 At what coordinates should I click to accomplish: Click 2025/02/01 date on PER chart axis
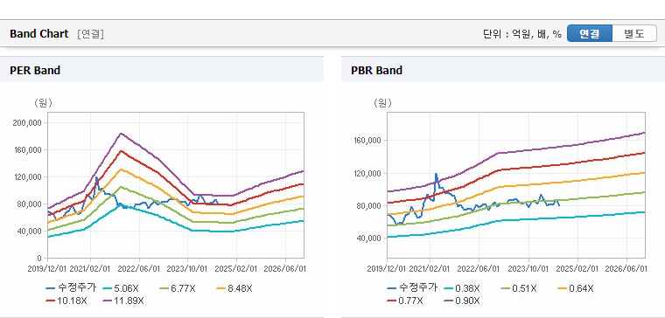235,269
